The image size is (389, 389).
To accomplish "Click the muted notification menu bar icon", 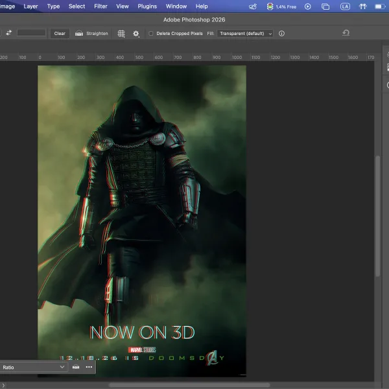I will [253, 6].
